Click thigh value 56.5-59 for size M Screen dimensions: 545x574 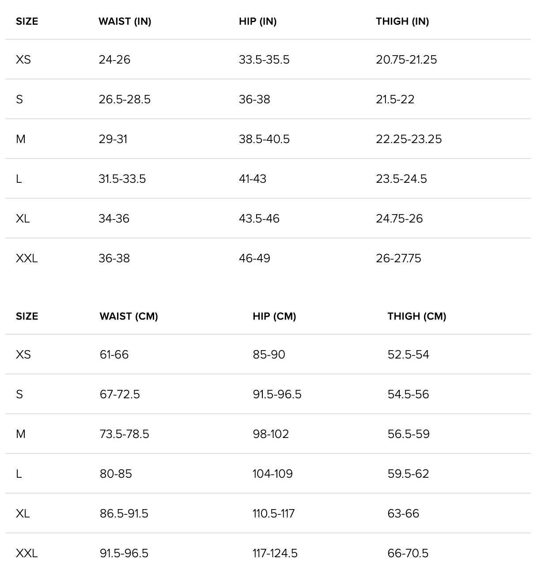408,434
